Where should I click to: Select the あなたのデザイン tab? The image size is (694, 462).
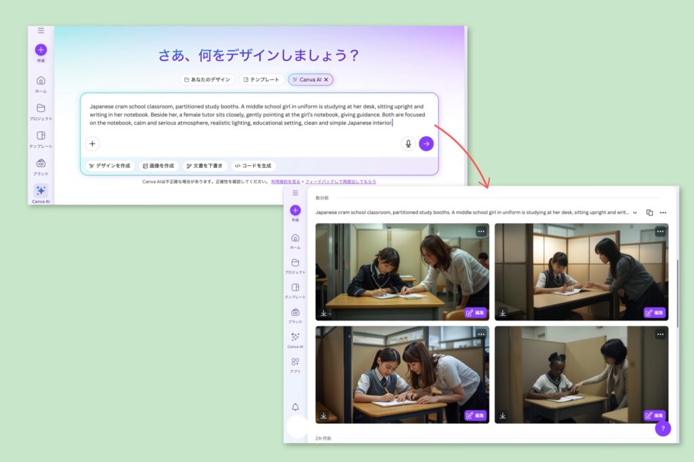207,80
